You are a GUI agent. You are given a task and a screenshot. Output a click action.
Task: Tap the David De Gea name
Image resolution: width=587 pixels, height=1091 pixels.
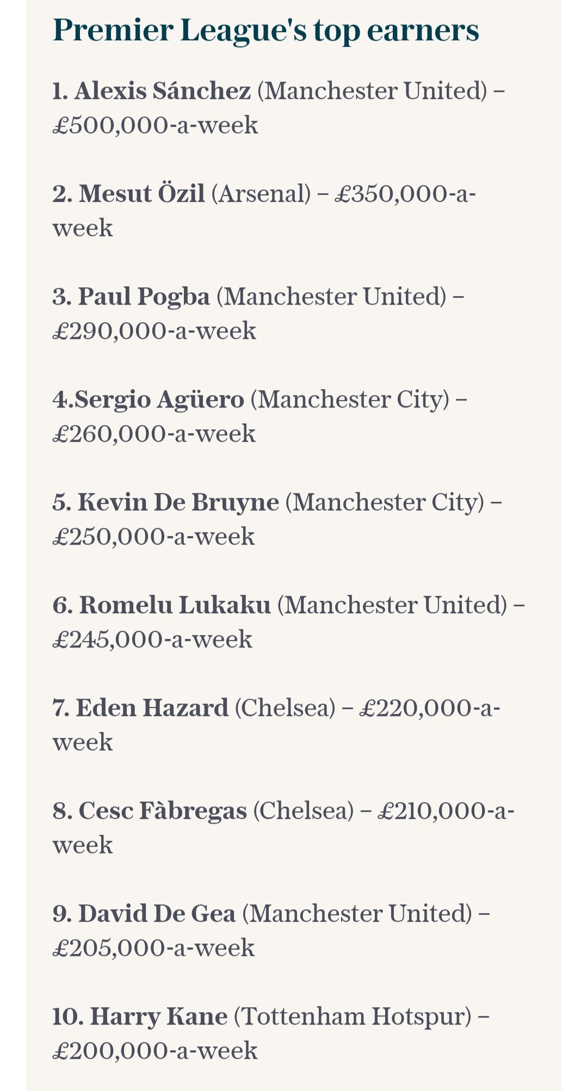point(157,914)
